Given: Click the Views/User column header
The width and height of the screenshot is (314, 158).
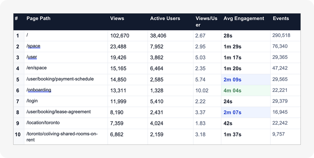Looking at the screenshot, I should click(x=206, y=22).
